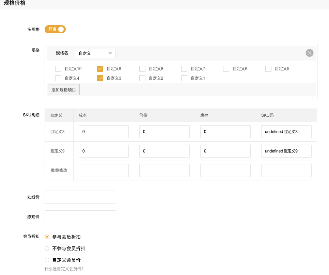Focus the 原始价 input field

(80, 217)
